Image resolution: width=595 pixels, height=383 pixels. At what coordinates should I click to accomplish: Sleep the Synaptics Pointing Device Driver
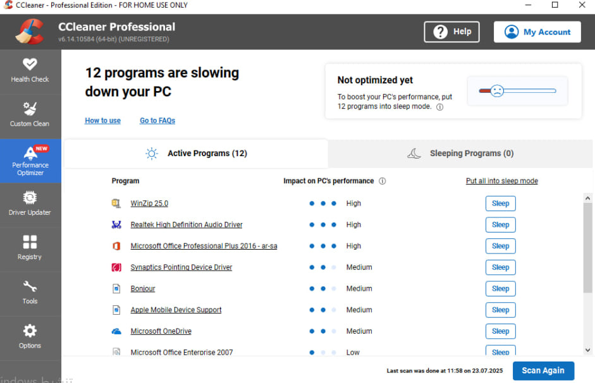pos(501,267)
